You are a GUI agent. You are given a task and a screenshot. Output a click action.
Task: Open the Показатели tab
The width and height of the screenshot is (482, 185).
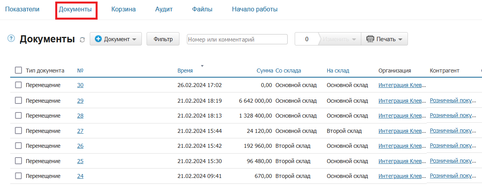tap(22, 9)
